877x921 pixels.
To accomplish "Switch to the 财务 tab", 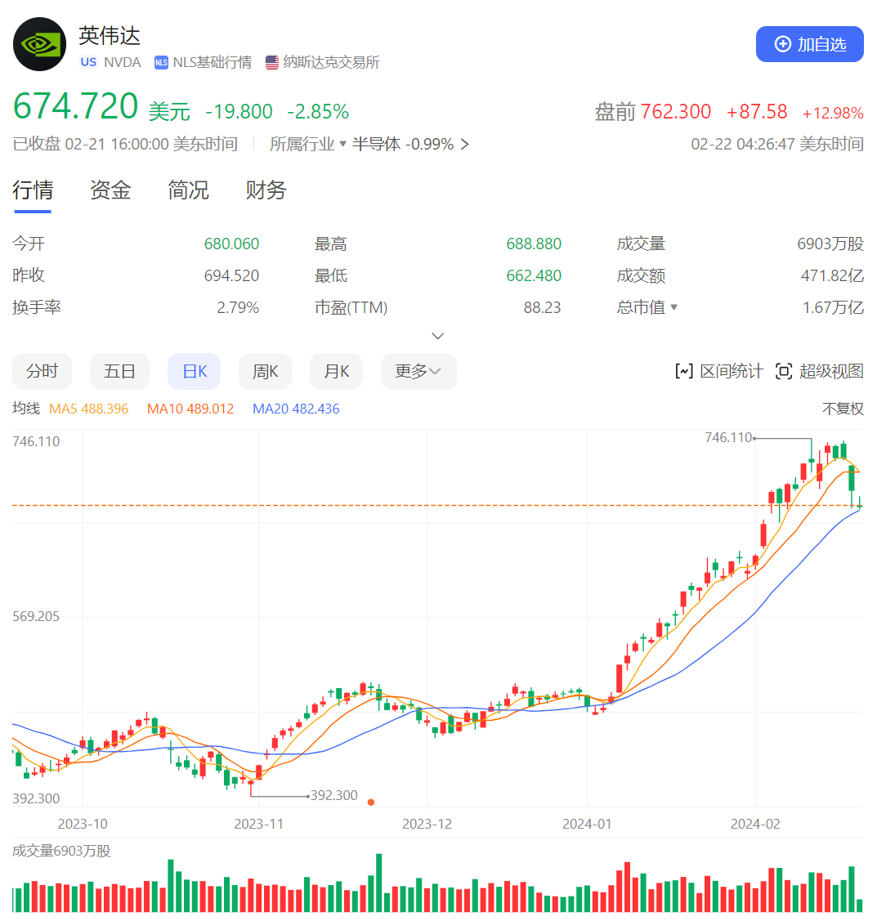I will click(264, 190).
